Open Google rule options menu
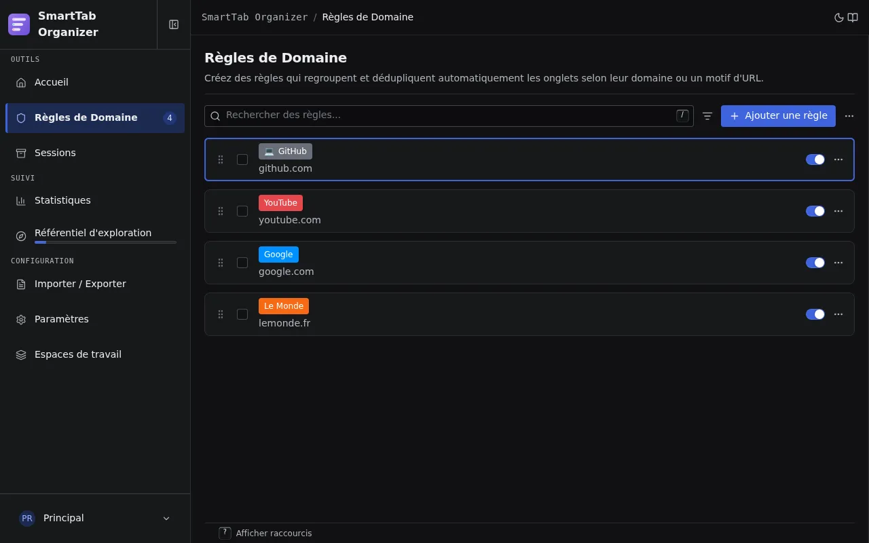869x543 pixels. point(838,263)
